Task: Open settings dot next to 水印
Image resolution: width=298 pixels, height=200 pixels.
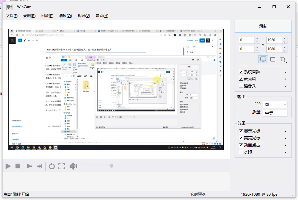Action: [286, 152]
